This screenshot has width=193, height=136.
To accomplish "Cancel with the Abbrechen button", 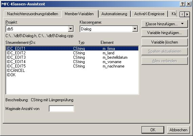I will (178, 130).
